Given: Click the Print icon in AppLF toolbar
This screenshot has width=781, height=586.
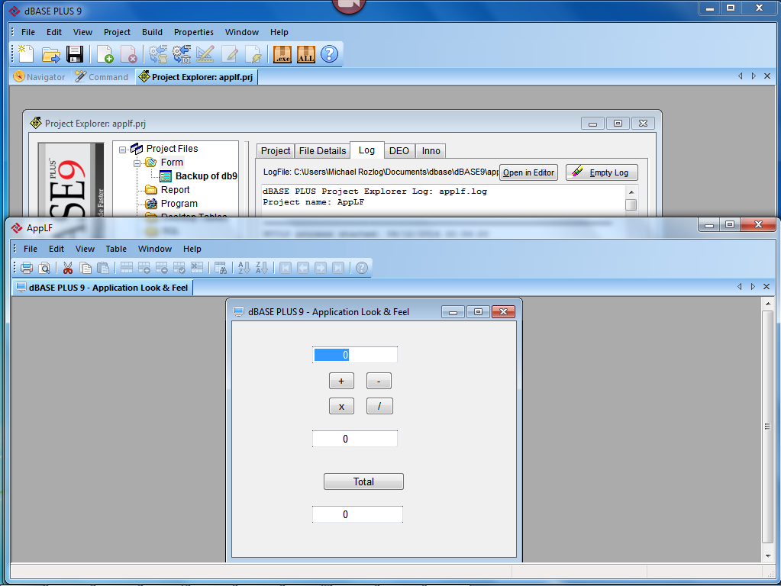Looking at the screenshot, I should (x=27, y=268).
